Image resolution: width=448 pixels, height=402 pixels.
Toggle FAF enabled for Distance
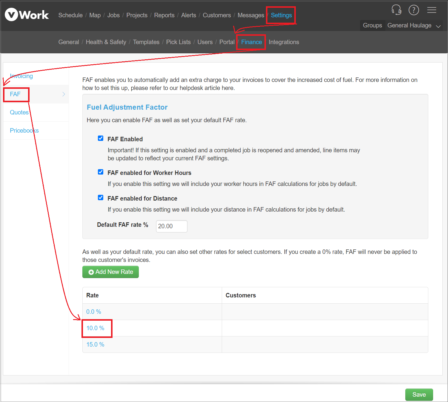pos(101,197)
